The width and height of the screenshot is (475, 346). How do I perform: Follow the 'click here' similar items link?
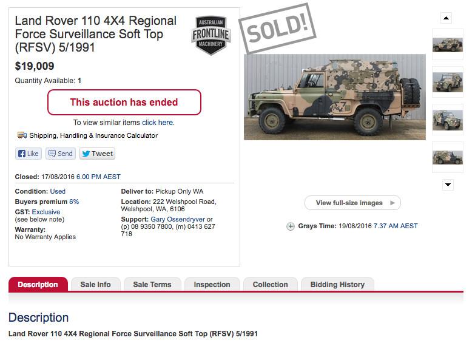[x=158, y=123]
